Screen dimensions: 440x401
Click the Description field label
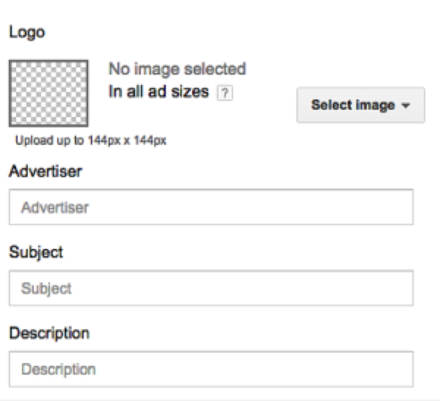click(x=49, y=333)
